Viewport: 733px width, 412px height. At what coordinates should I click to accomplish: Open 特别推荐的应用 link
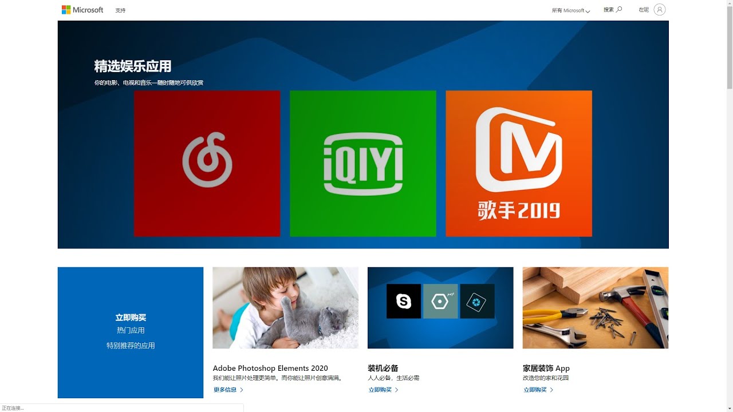(x=131, y=346)
